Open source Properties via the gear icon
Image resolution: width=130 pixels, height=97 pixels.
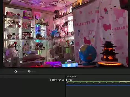pos(16,71)
